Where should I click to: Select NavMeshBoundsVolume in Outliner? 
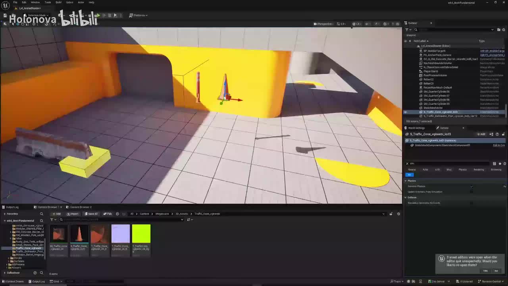(x=437, y=63)
